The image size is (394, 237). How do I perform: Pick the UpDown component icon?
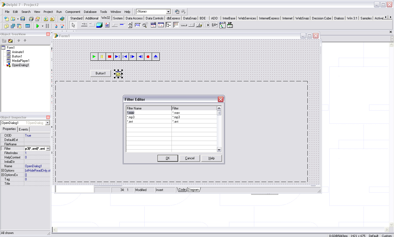click(130, 25)
